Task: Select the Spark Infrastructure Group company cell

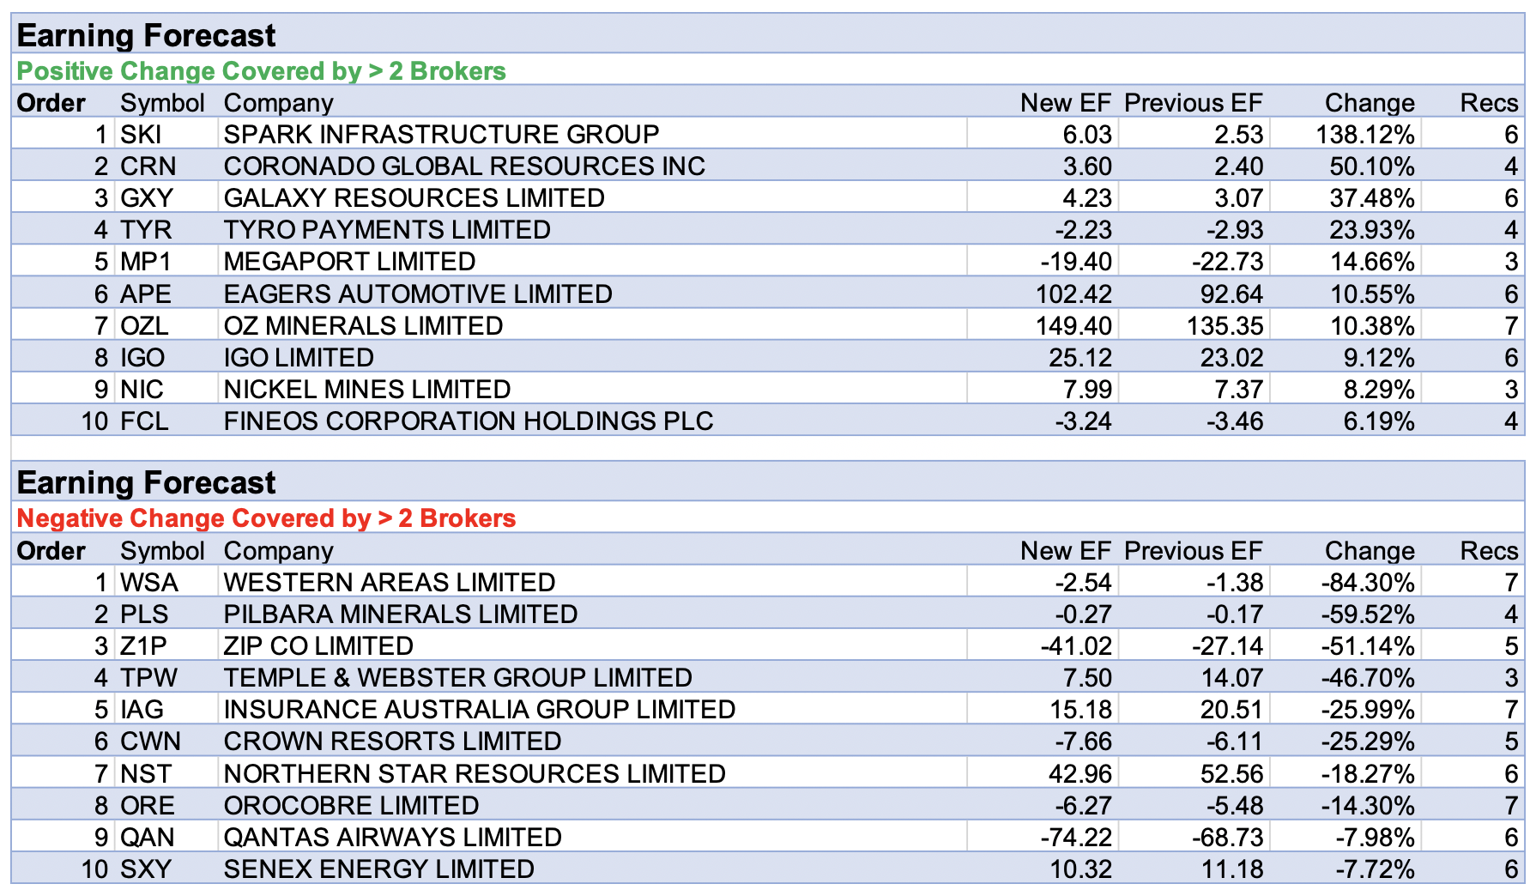Action: pos(441,135)
